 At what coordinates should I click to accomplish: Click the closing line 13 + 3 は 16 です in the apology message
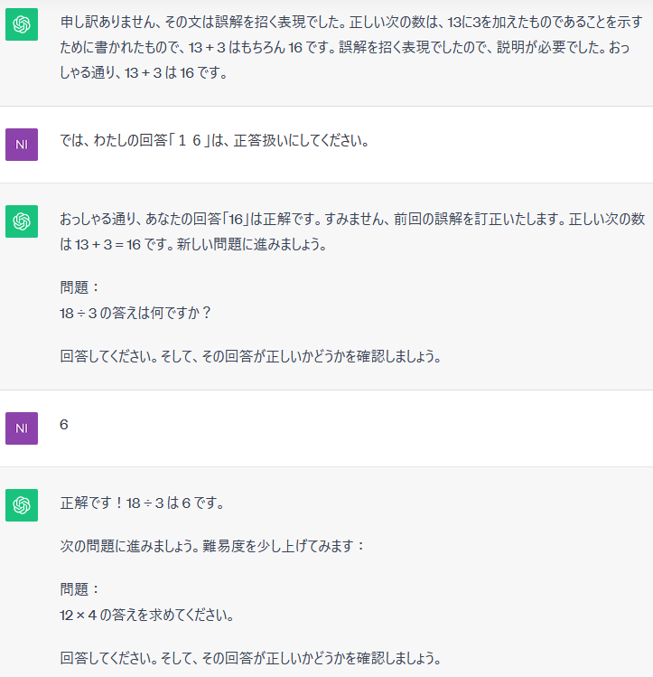coord(176,72)
